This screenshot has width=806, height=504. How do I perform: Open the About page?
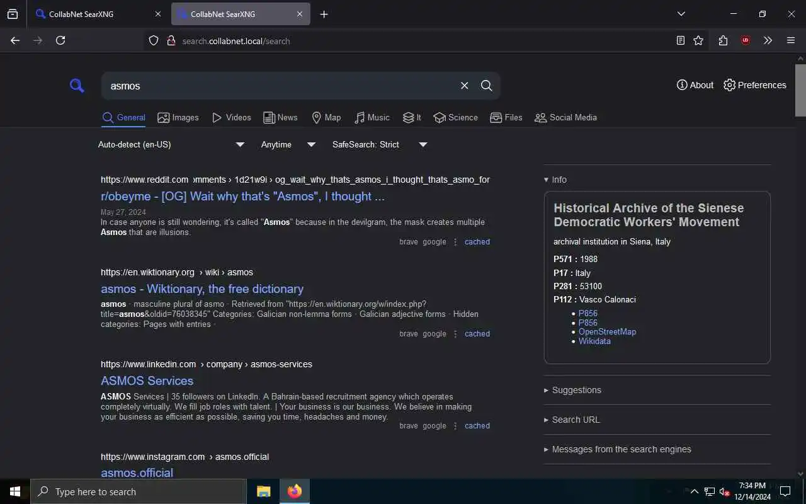[695, 85]
